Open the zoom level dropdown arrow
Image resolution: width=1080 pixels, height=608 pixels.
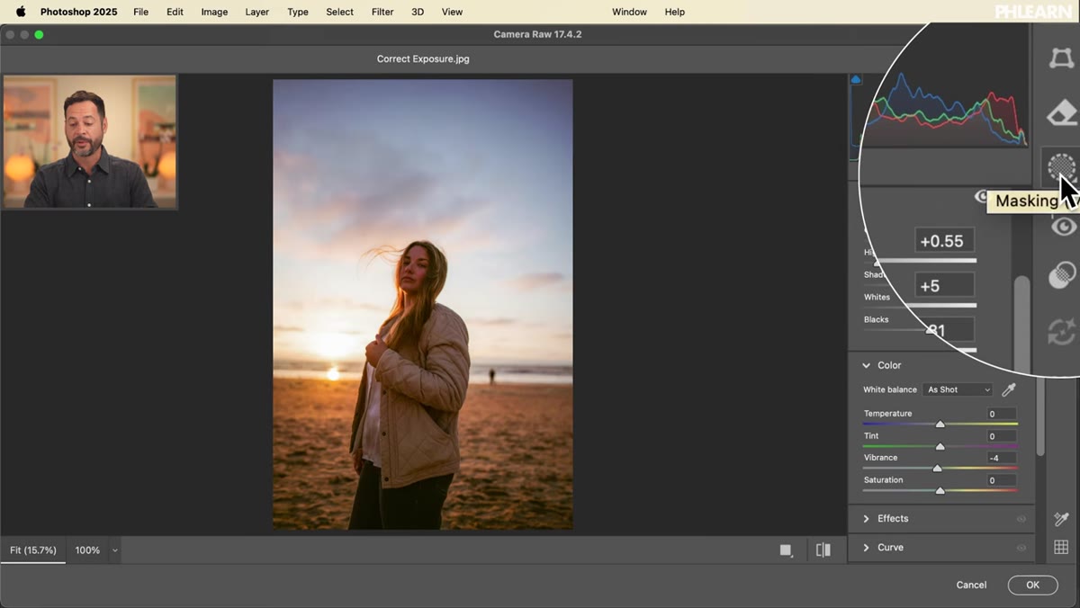tap(114, 550)
